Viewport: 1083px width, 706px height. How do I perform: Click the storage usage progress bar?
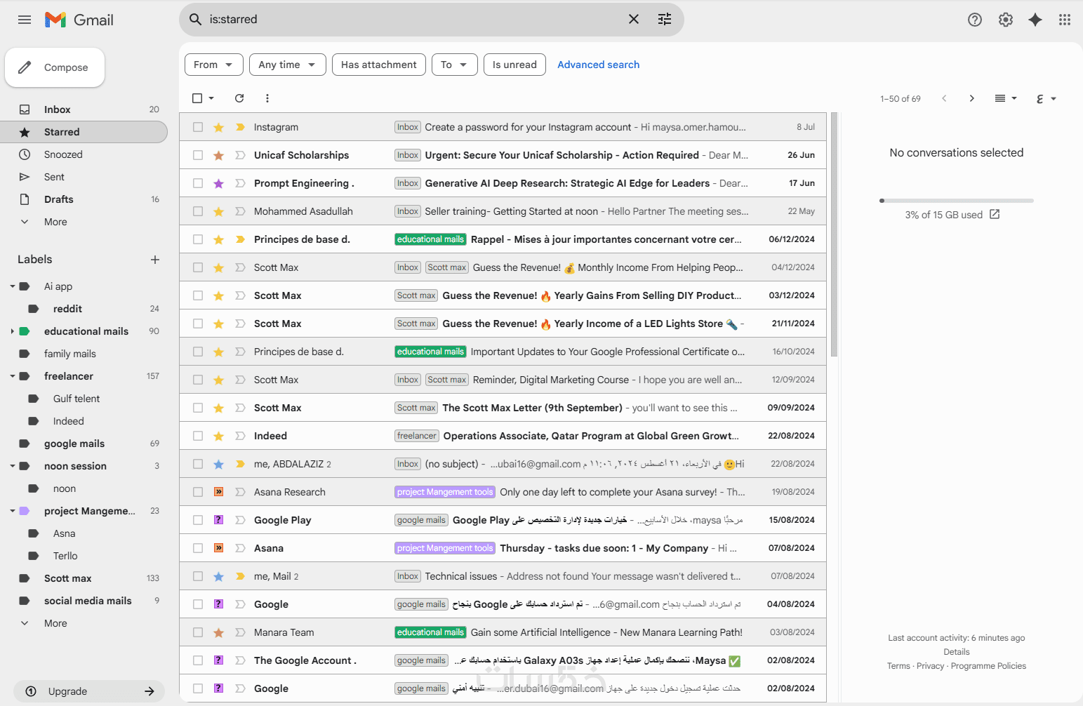[957, 201]
